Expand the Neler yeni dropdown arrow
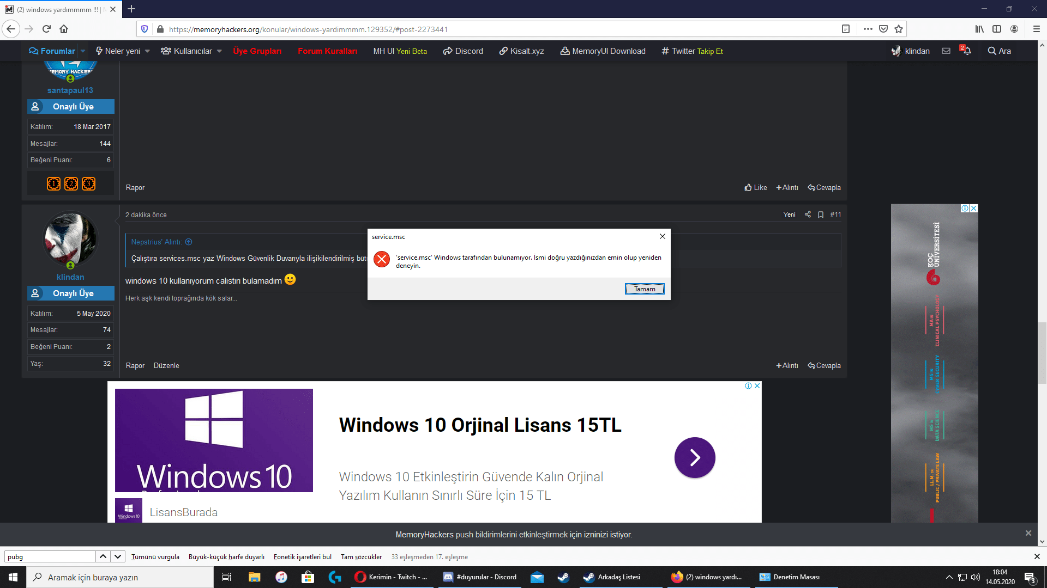Viewport: 1047px width, 588px height. coord(147,51)
